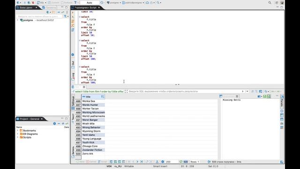The image size is (300, 169).
Task: Close the postgres Script editor tab
Action: click(x=99, y=8)
